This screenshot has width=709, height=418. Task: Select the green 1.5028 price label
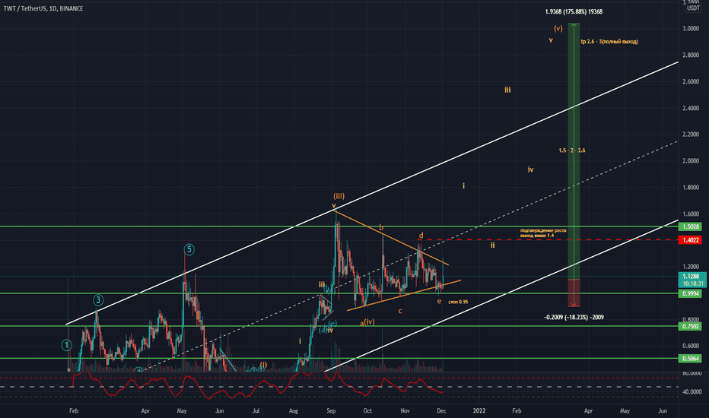coord(691,226)
